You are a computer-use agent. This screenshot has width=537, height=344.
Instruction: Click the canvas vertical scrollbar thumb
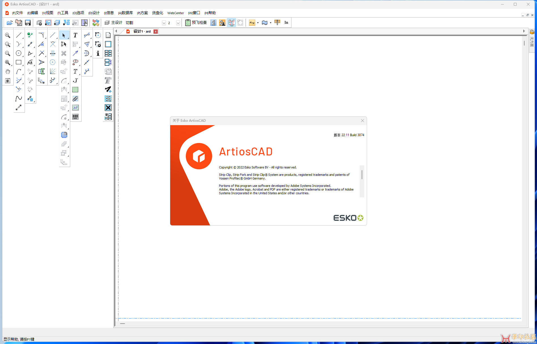(524, 43)
